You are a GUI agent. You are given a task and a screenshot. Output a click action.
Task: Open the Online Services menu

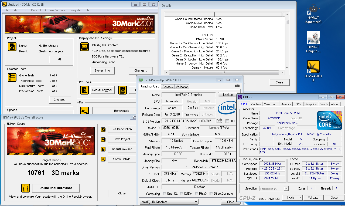click(56, 10)
